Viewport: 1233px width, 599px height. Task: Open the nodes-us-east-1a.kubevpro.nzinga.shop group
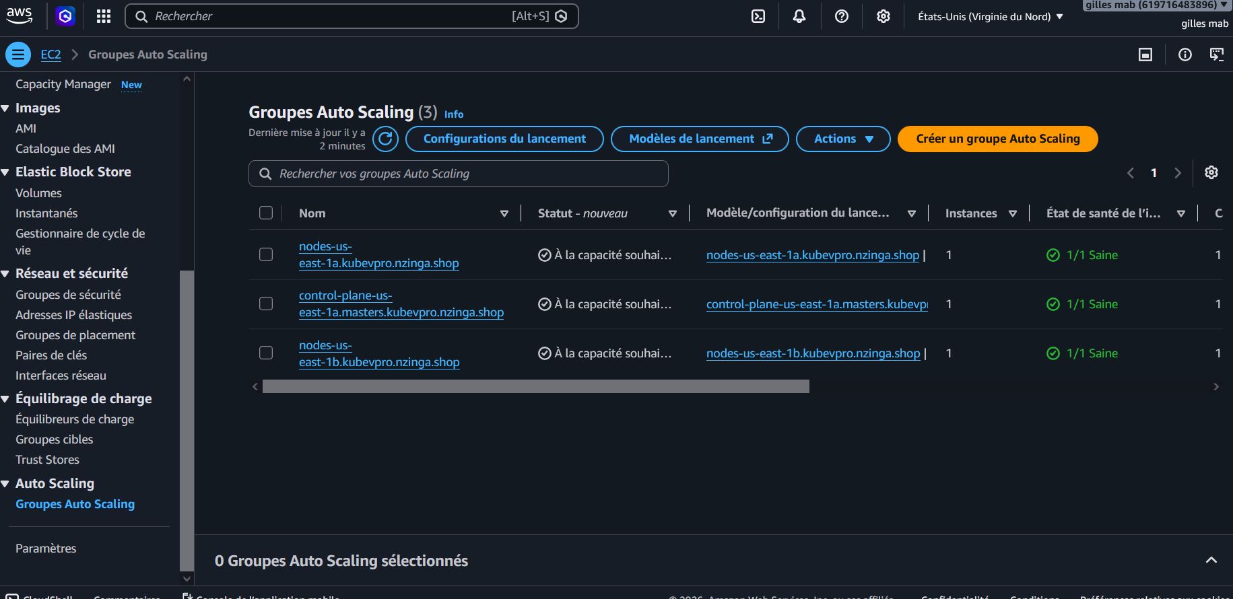(x=378, y=255)
